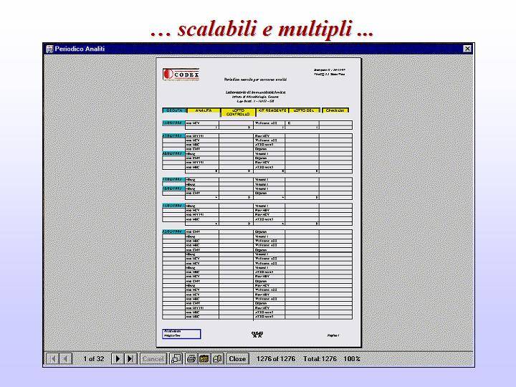The width and height of the screenshot is (516, 387).
Task: Click the export report icon
Action: [217, 358]
